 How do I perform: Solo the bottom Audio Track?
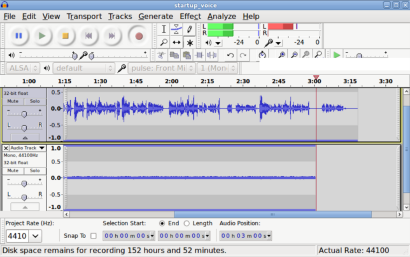click(35, 171)
